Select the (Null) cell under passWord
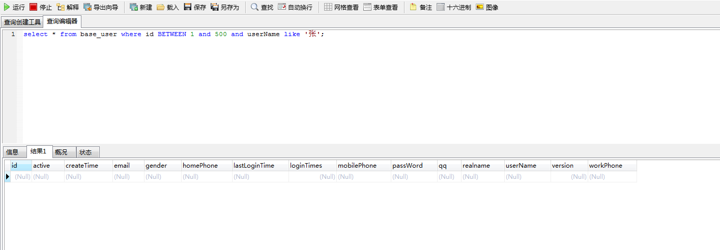Screen dimensions: 720x250 point(414,177)
